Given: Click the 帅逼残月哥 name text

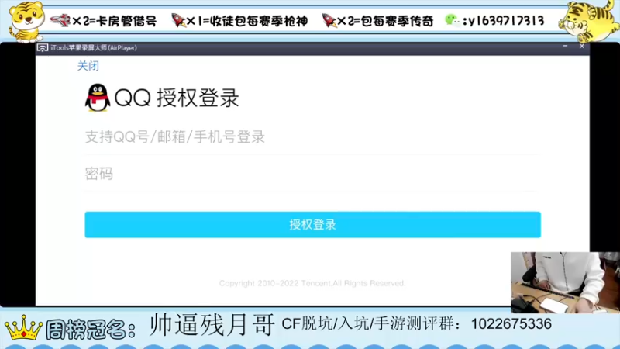Looking at the screenshot, I should coord(212,325).
